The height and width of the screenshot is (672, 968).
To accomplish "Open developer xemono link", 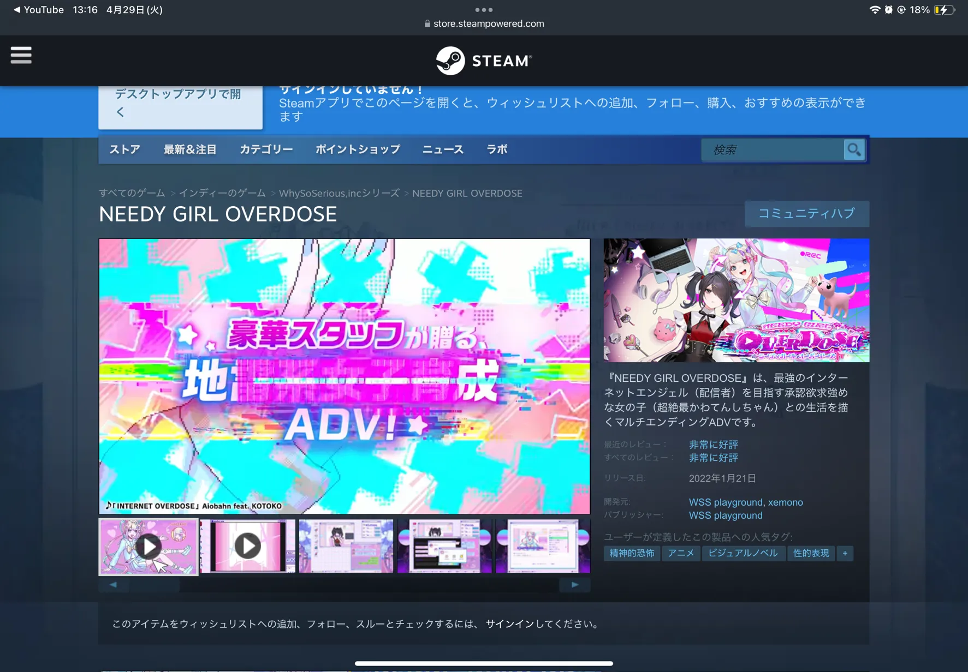I will pos(786,502).
